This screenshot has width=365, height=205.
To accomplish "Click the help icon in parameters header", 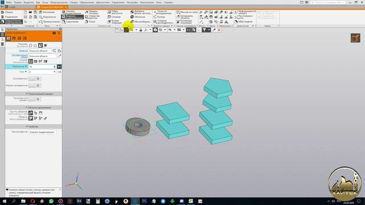I will tap(54, 33).
